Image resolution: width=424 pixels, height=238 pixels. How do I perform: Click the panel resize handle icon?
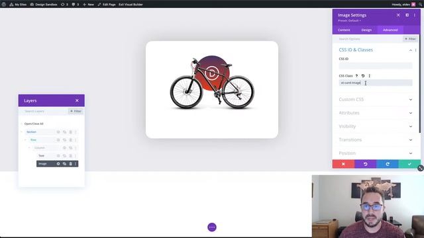[x=421, y=168]
